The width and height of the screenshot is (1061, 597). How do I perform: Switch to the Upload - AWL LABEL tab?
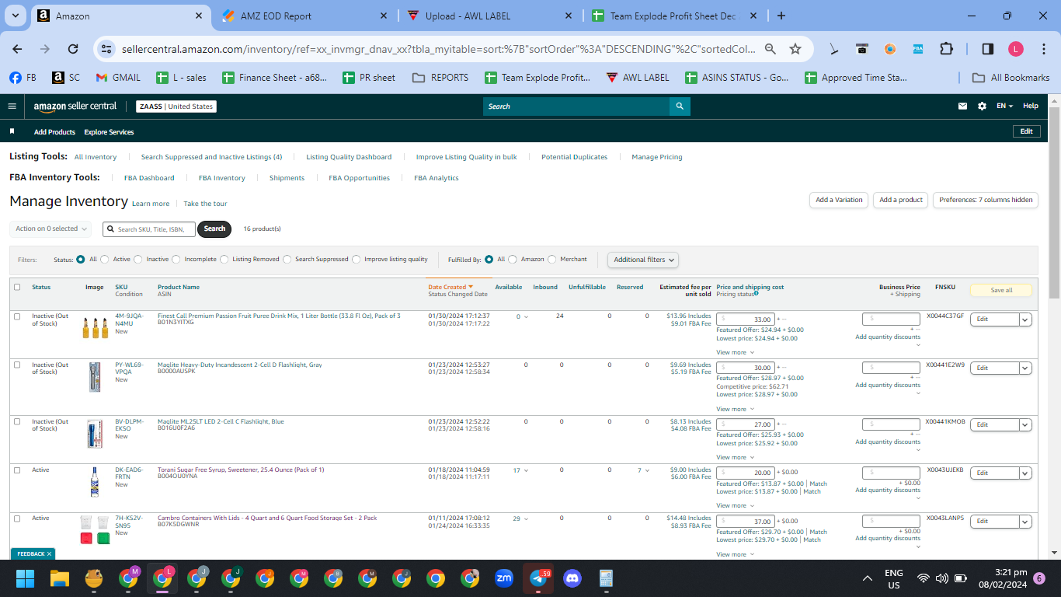pos(489,16)
